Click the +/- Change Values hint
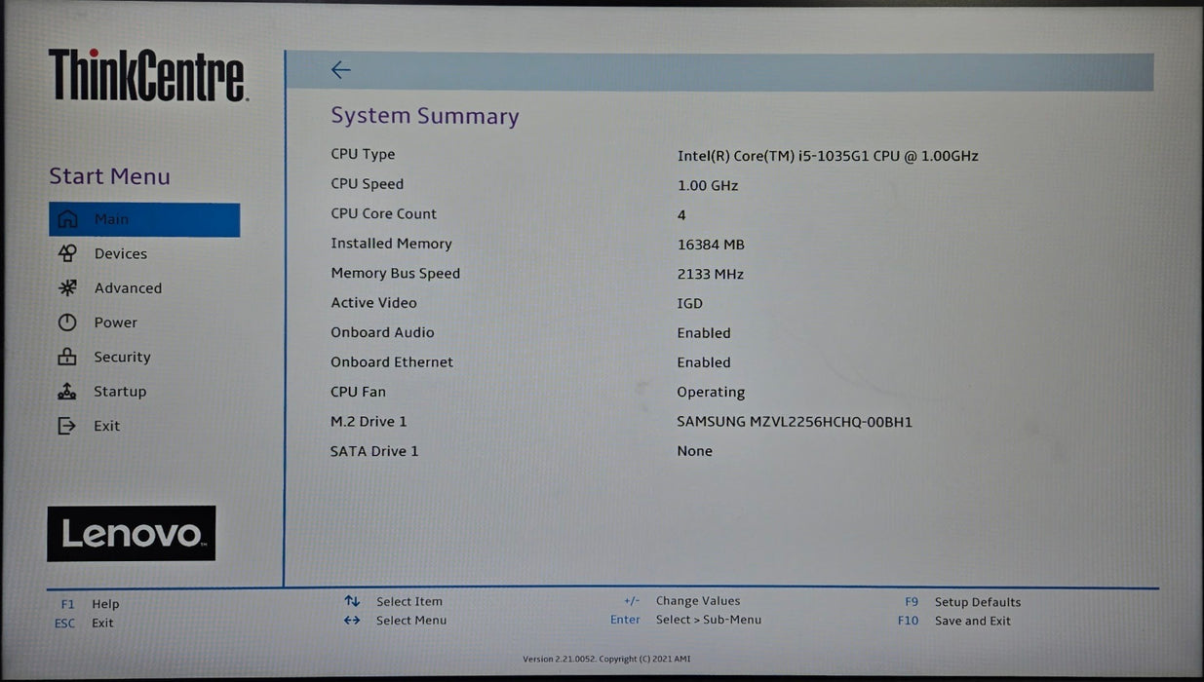The width and height of the screenshot is (1204, 682). (x=681, y=601)
